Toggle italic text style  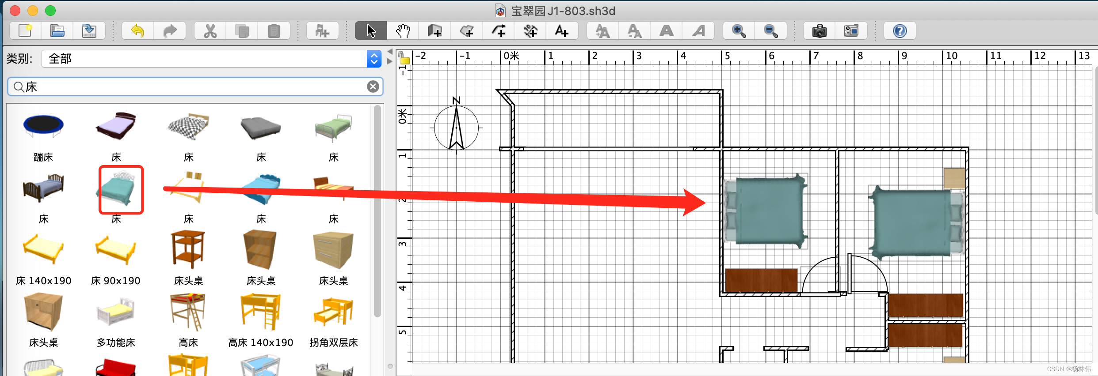(698, 31)
